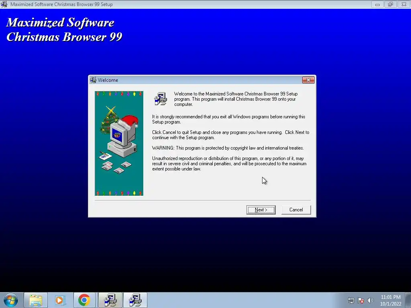The image size is (411, 308).
Task: Switch to second setup program taskbar button
Action: point(135,300)
